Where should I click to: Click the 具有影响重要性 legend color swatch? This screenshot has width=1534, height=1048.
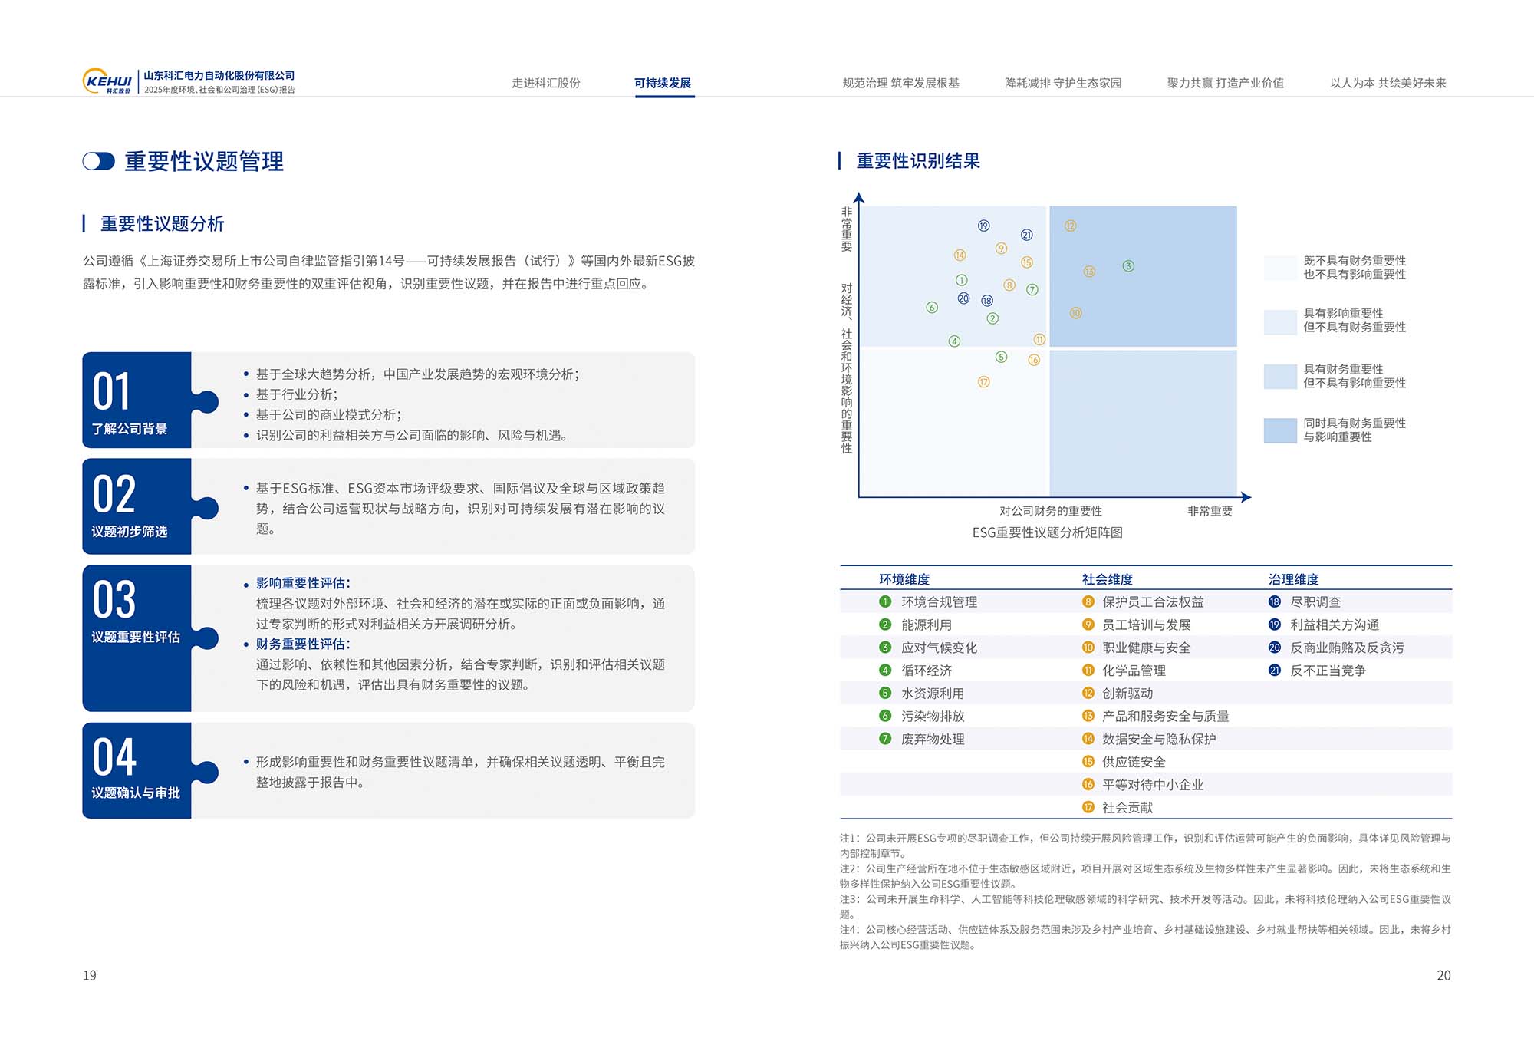(1279, 321)
